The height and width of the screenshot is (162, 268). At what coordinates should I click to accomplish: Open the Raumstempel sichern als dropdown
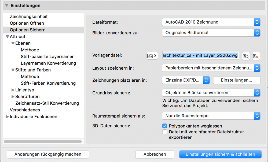211,116
